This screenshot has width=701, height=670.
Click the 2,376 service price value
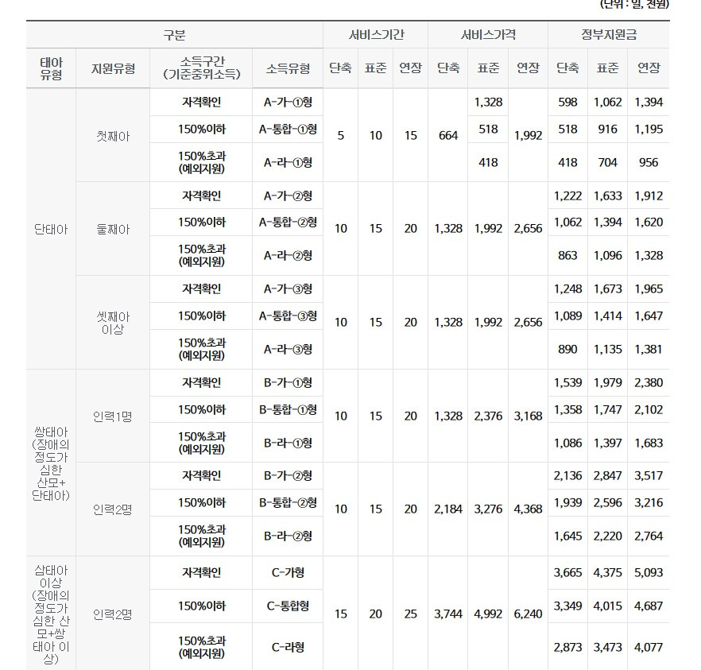pyautogui.click(x=488, y=416)
